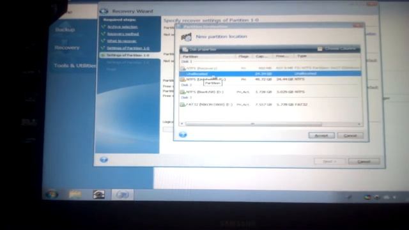Go to the checked Settings of Partition step

(x=128, y=48)
